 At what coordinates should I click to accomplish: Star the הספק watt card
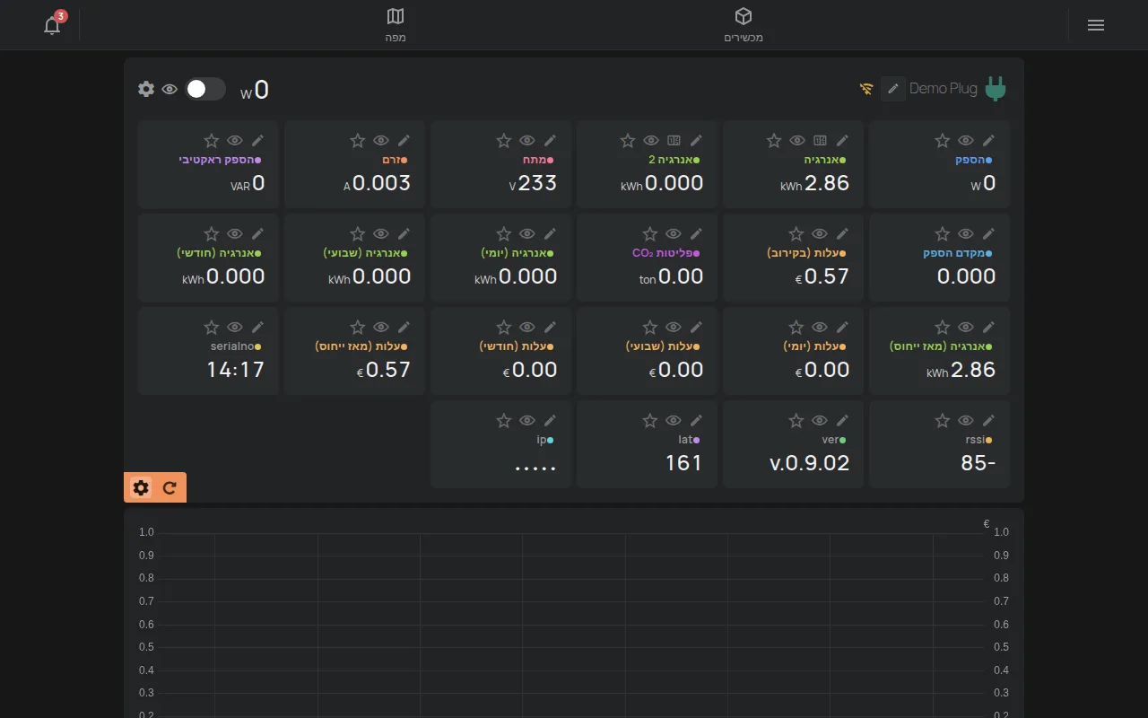pyautogui.click(x=942, y=140)
